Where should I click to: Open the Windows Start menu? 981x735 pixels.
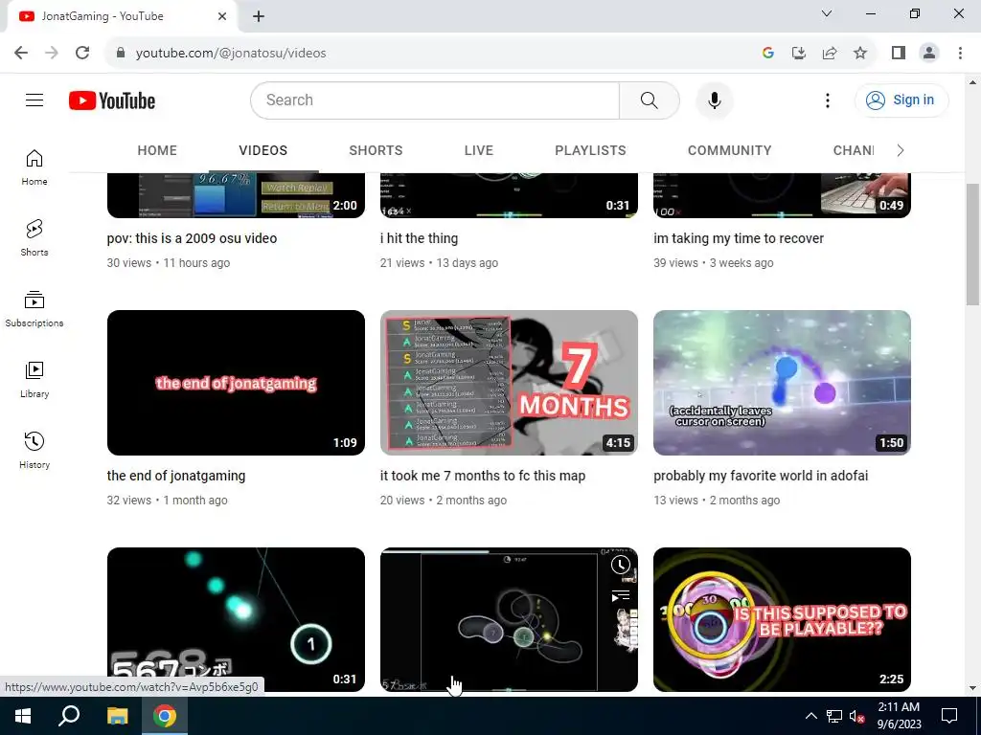tap(23, 716)
